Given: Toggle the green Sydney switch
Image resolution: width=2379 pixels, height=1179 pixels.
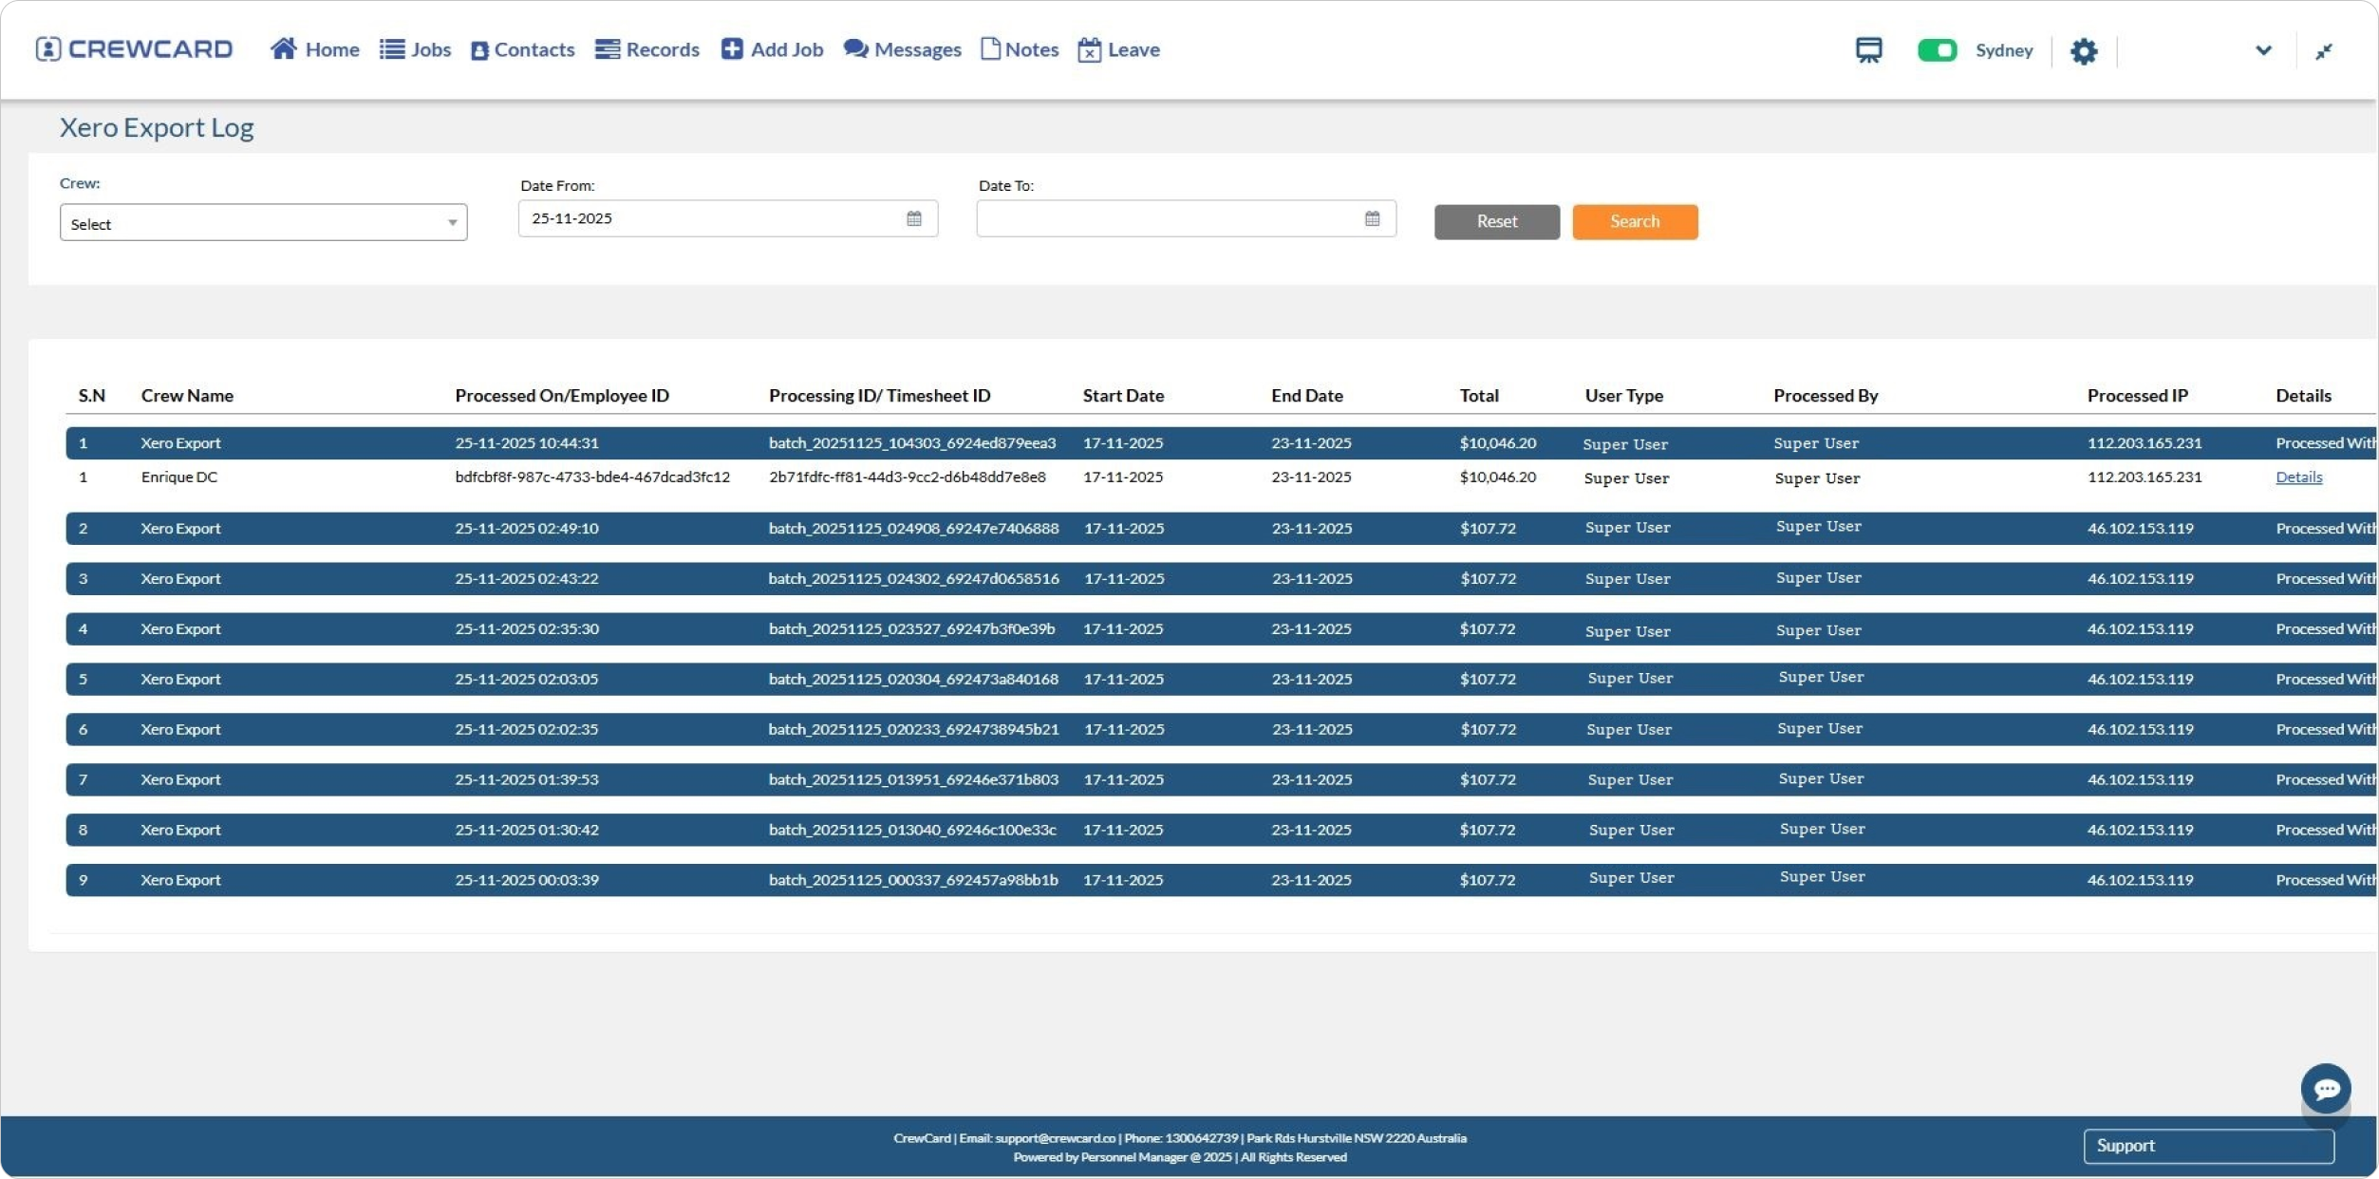Looking at the screenshot, I should pos(1937,50).
